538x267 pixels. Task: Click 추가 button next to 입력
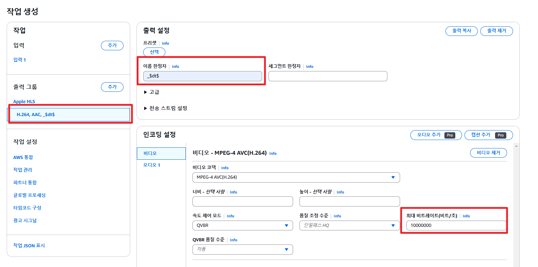[112, 45]
